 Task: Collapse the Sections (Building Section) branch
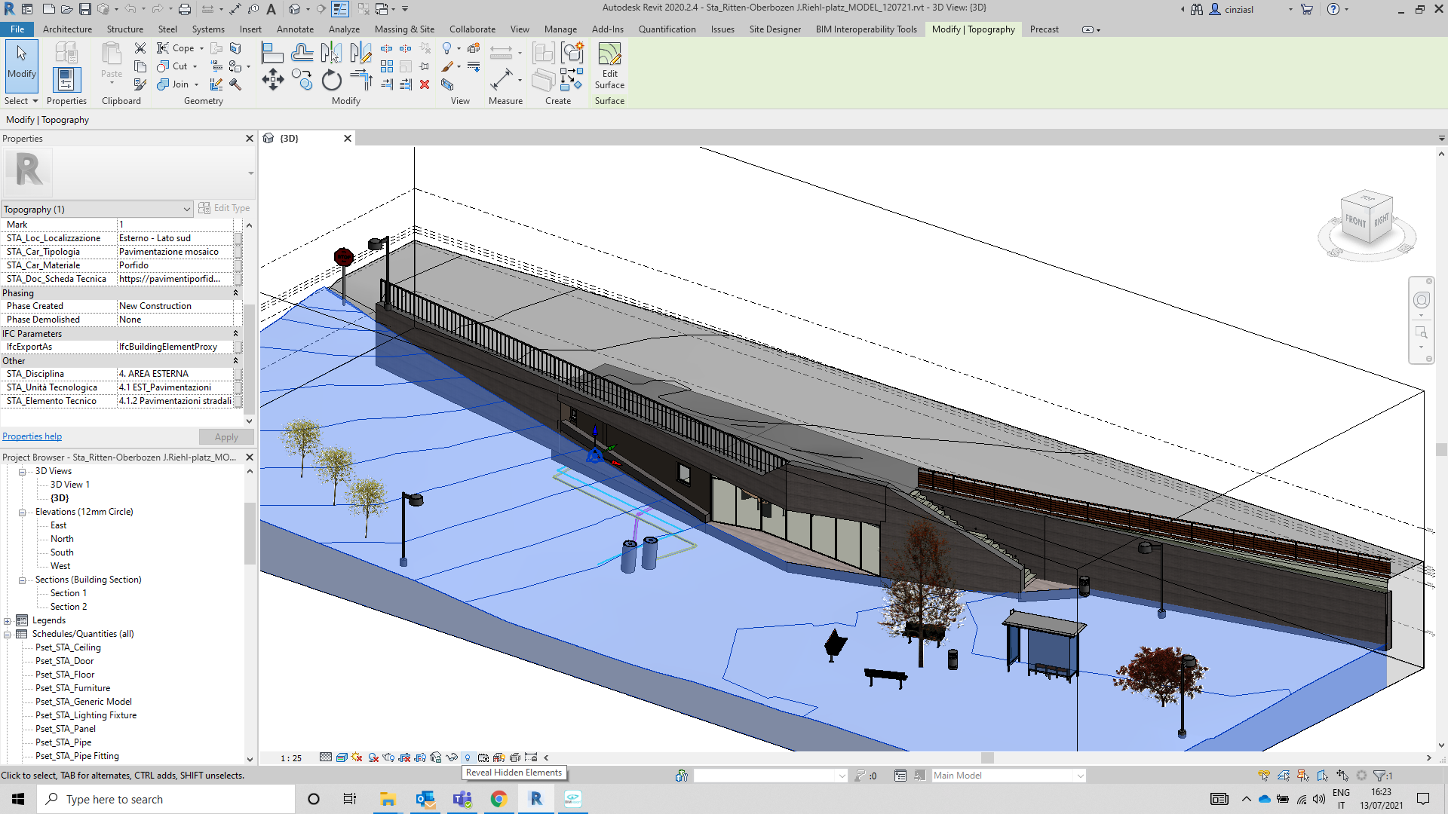21,580
